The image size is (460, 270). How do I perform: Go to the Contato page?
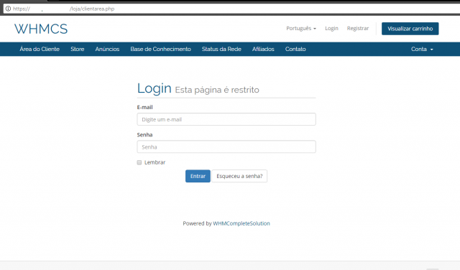(295, 49)
